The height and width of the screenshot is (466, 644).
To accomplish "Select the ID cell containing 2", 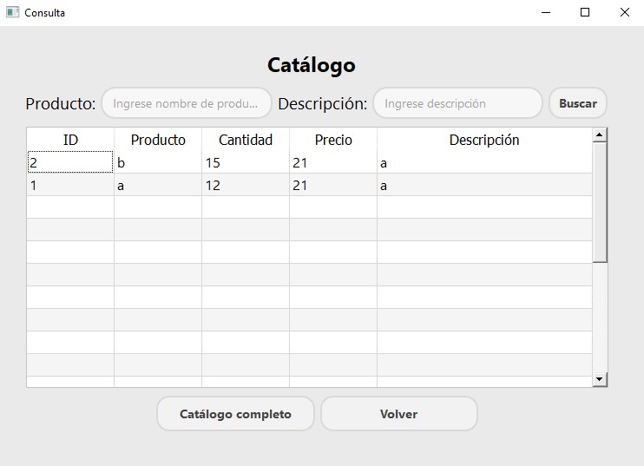I will (70, 162).
